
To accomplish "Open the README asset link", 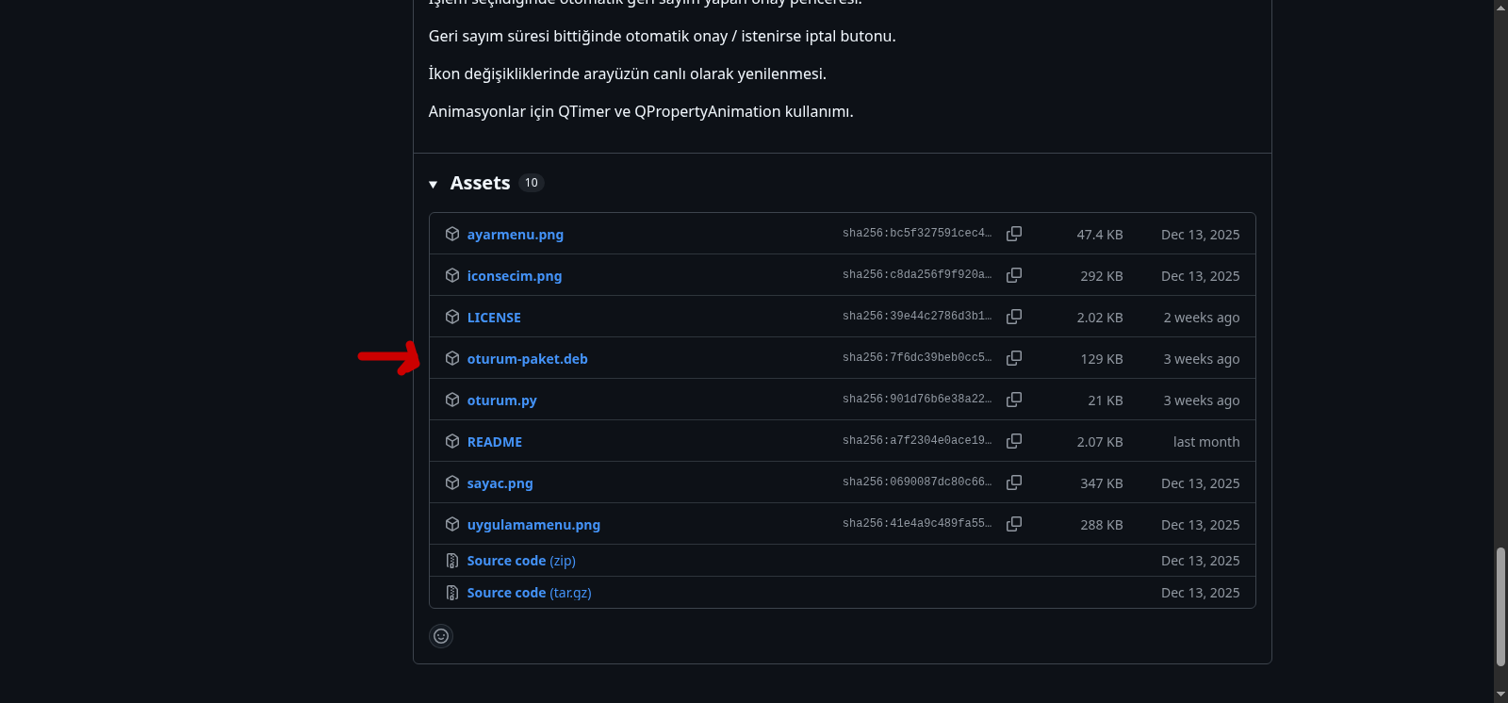I will (494, 442).
